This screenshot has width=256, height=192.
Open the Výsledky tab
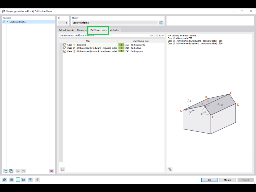click(114, 30)
